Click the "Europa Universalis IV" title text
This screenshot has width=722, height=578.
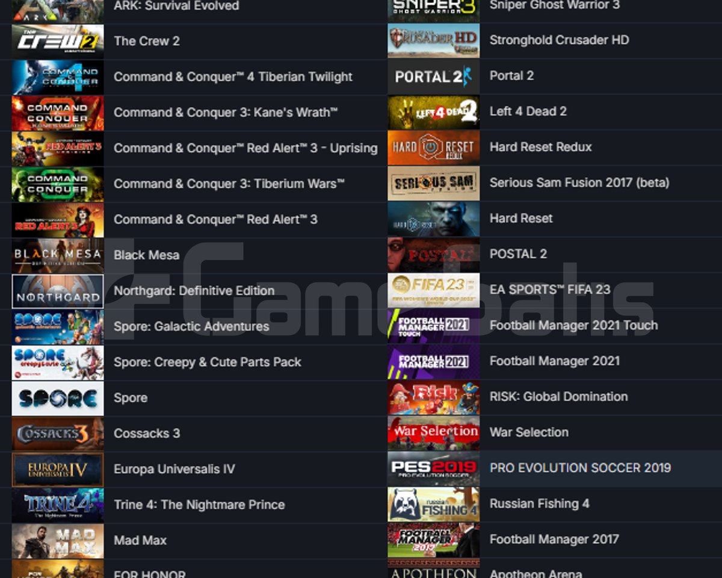174,469
